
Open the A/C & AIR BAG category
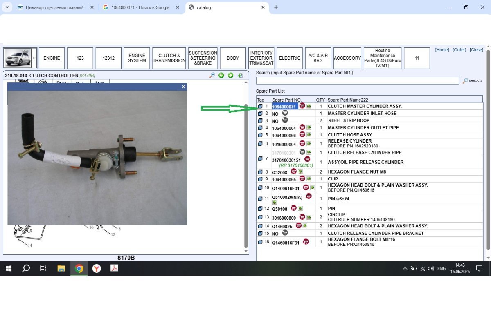click(x=318, y=58)
